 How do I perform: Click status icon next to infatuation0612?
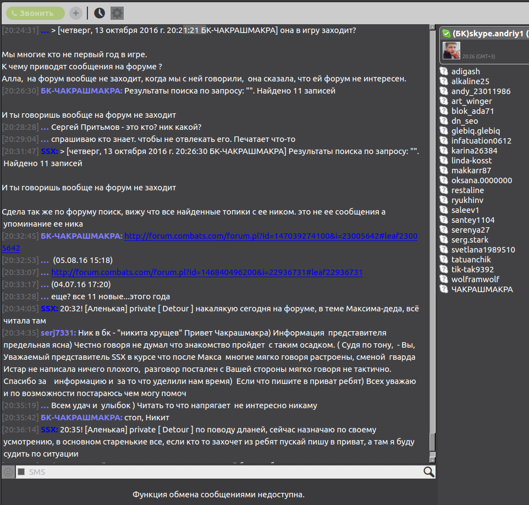click(444, 140)
